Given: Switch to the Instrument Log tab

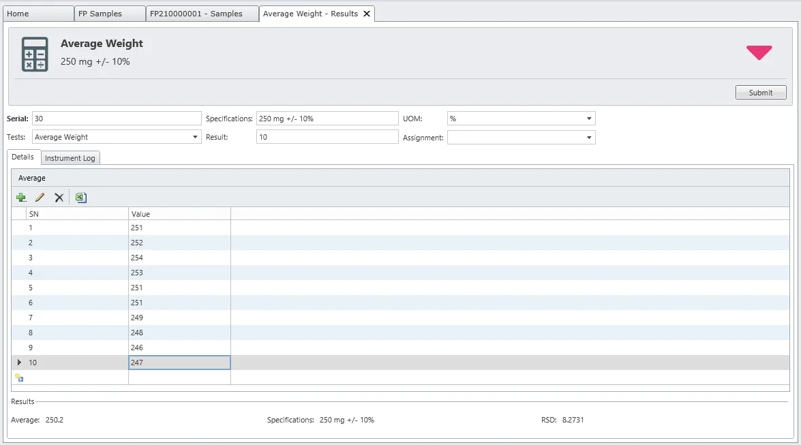Looking at the screenshot, I should tap(70, 158).
